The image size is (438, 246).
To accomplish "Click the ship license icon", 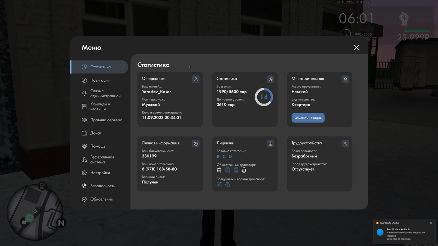I will (x=228, y=184).
